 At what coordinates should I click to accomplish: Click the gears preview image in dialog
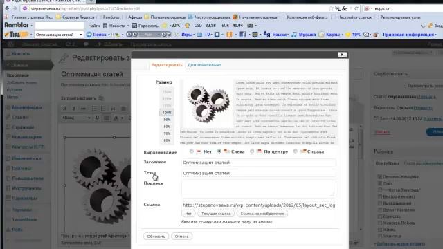tap(208, 104)
